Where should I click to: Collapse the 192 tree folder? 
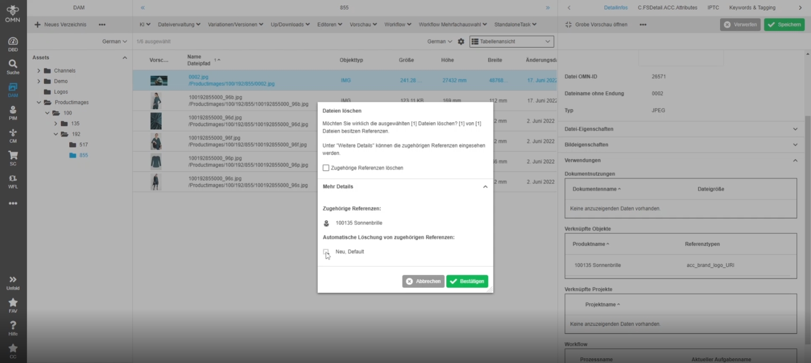[56, 134]
